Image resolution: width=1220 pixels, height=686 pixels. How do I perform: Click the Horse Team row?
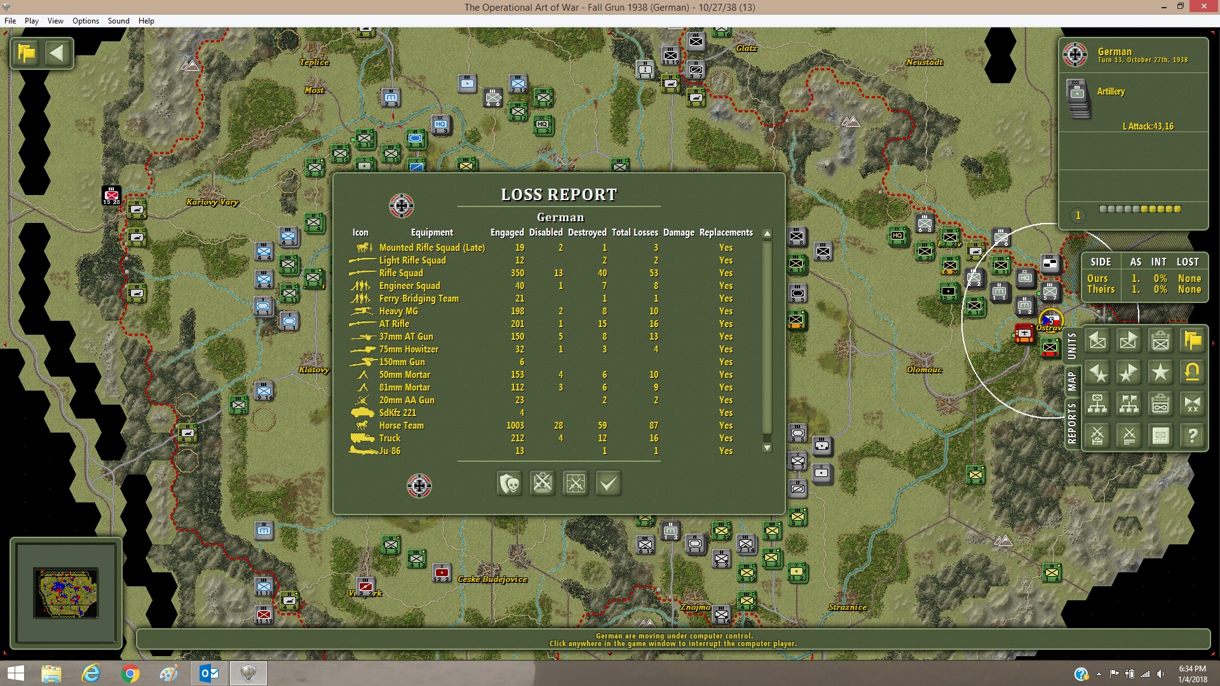(551, 426)
